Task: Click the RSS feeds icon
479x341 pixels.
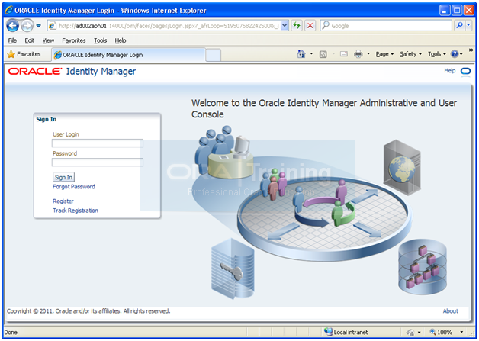Action: (x=323, y=54)
